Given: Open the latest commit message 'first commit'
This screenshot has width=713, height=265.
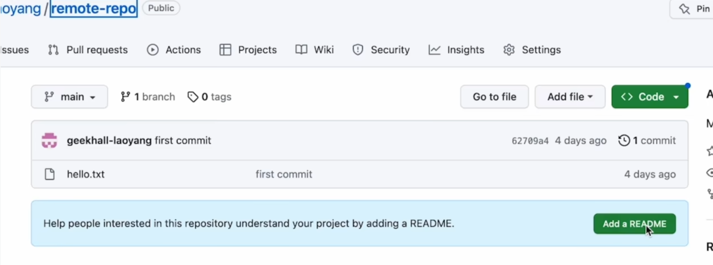Looking at the screenshot, I should tap(183, 140).
